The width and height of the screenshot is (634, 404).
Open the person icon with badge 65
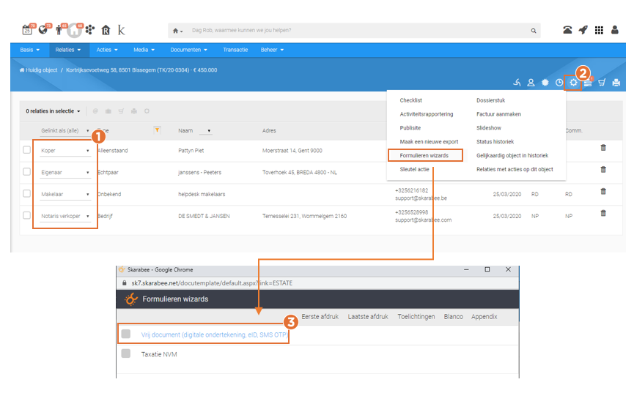click(59, 29)
